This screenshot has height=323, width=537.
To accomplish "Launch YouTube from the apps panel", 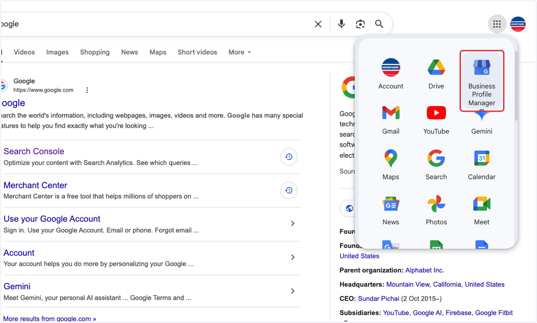I will [x=436, y=120].
